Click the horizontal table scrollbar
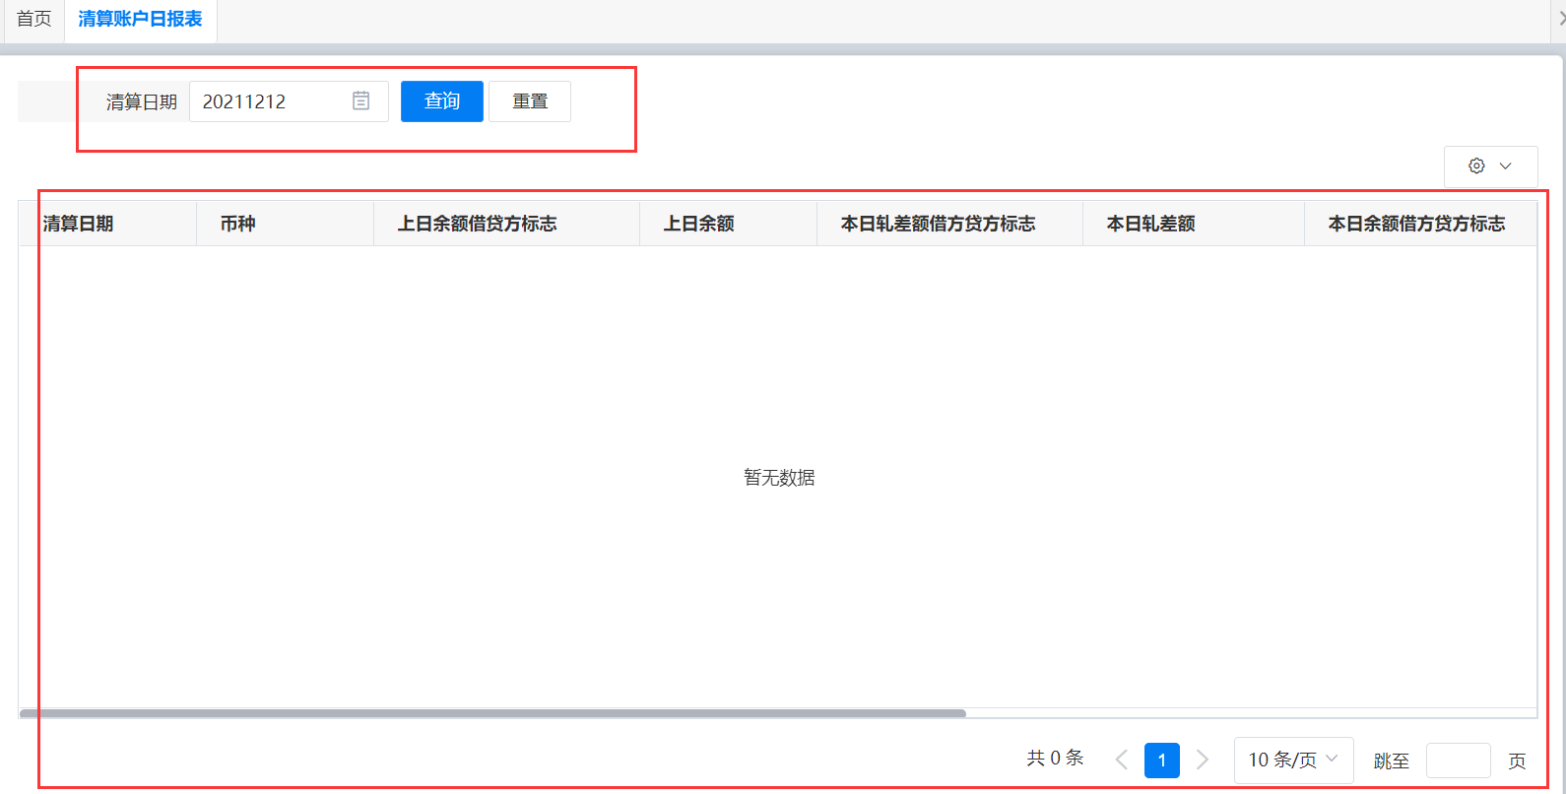Image resolution: width=1566 pixels, height=794 pixels. coord(492,713)
